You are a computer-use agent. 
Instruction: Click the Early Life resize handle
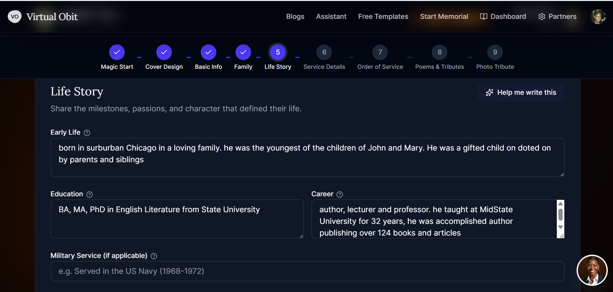562,174
